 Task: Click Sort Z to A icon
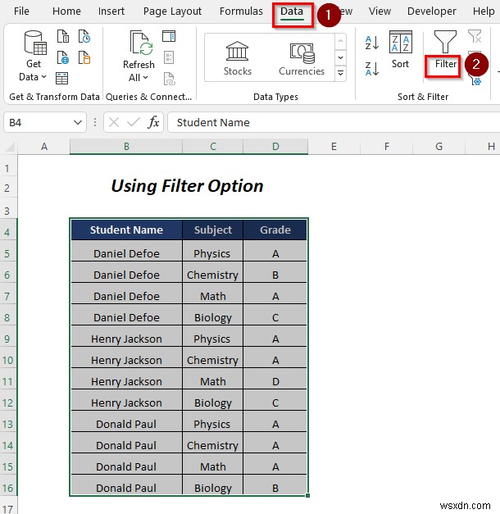click(x=372, y=69)
